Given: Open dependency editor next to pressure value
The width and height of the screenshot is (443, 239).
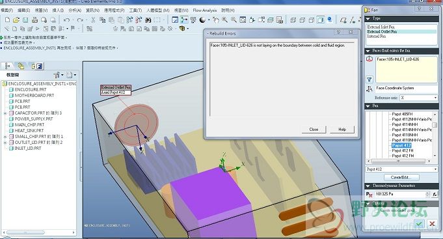Looking at the screenshot, I should (435, 194).
